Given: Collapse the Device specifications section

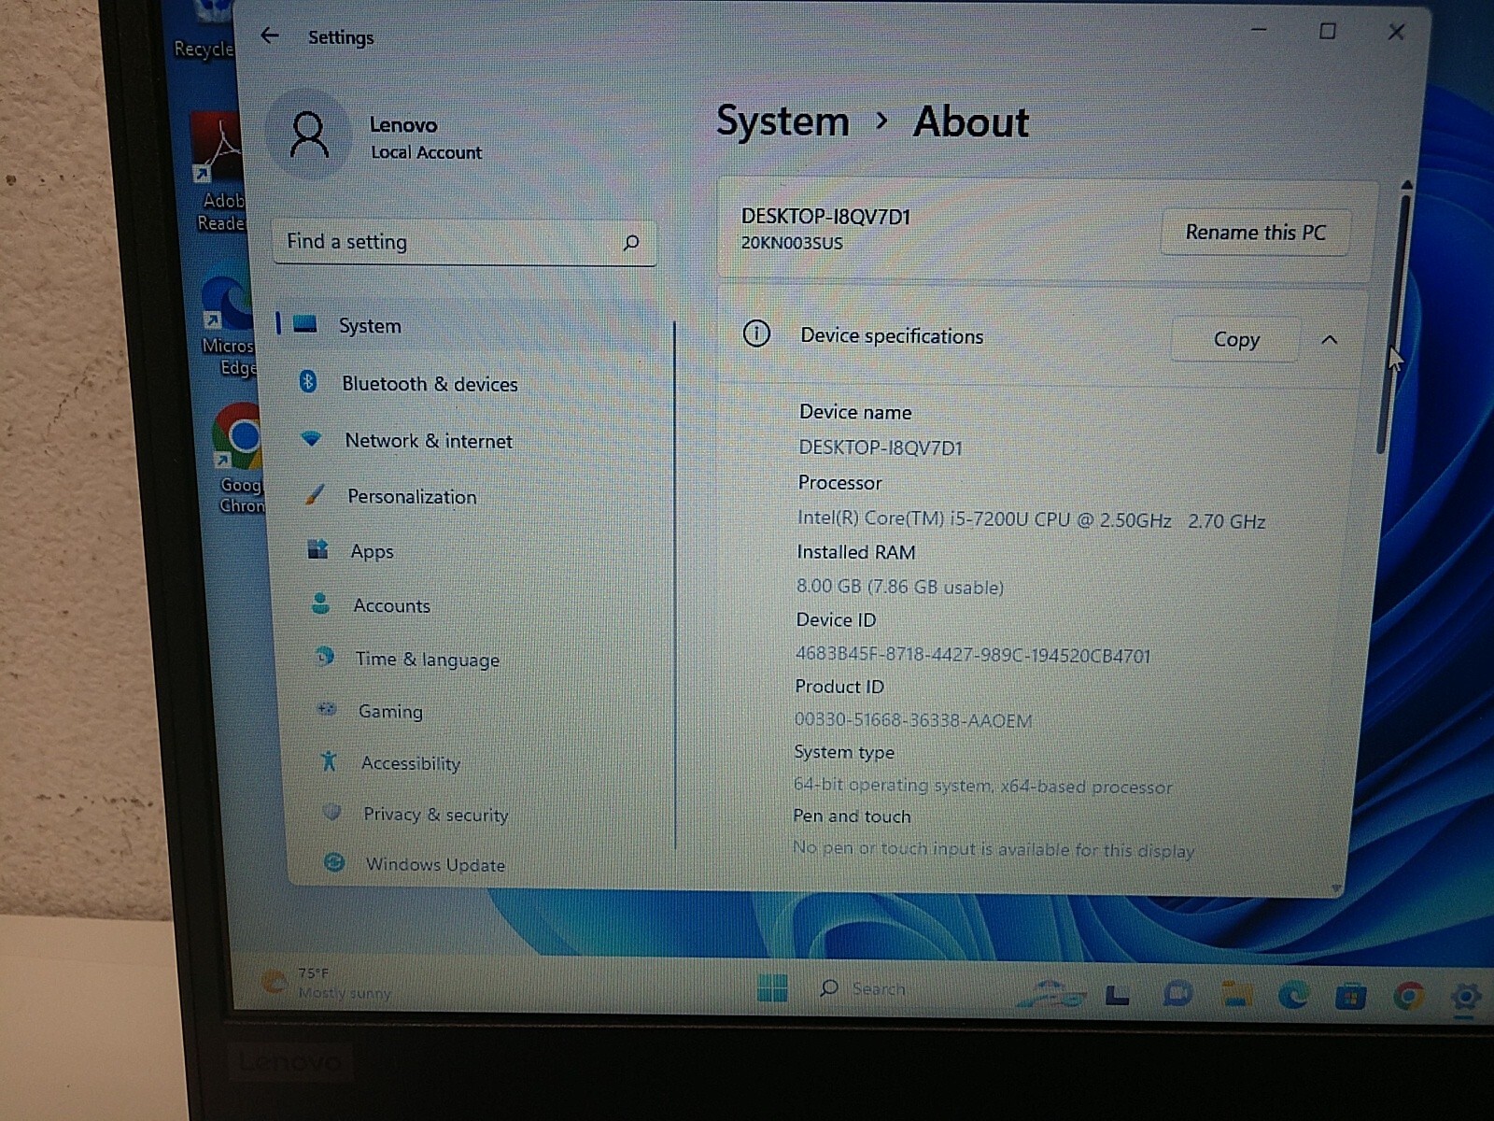Looking at the screenshot, I should pos(1330,340).
